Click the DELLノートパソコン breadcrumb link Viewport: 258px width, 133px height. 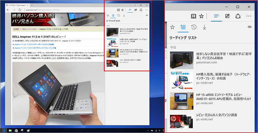29,29
